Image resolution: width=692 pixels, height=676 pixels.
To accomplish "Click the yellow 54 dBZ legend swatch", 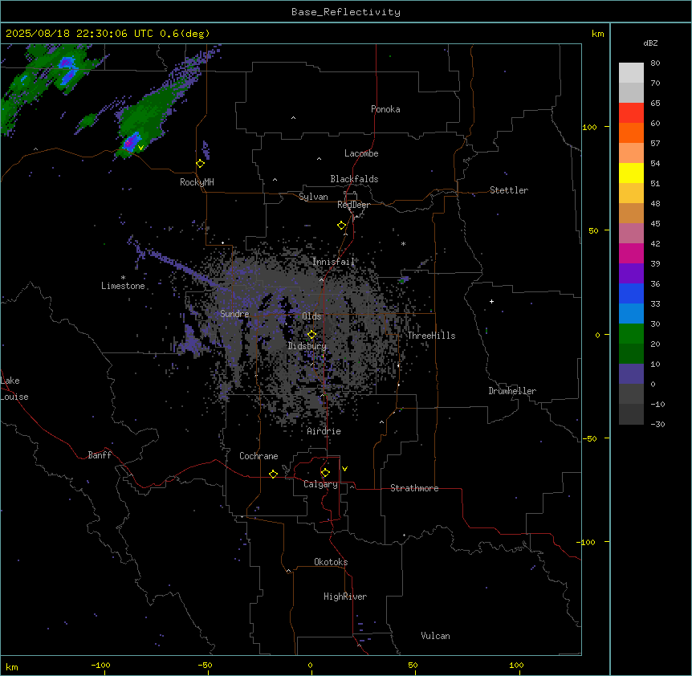I will (x=631, y=173).
